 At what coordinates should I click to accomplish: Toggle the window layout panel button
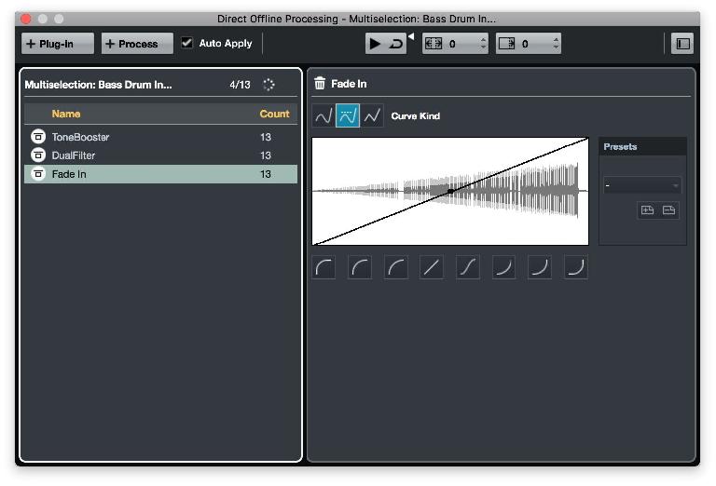tap(682, 44)
